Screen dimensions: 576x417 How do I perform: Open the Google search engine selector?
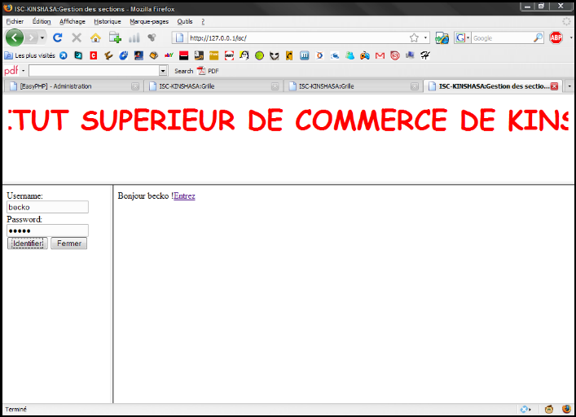pyautogui.click(x=462, y=37)
